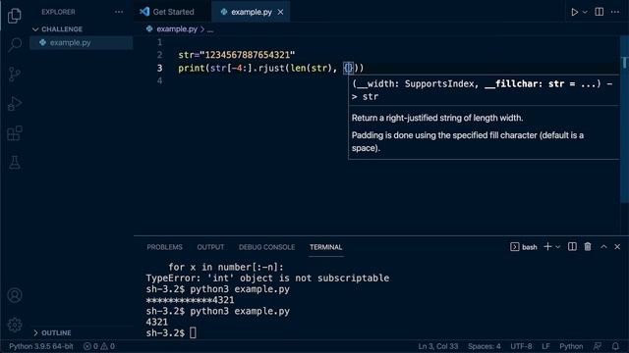The width and height of the screenshot is (629, 353).
Task: Open the Run and Debug view
Action: tap(15, 104)
